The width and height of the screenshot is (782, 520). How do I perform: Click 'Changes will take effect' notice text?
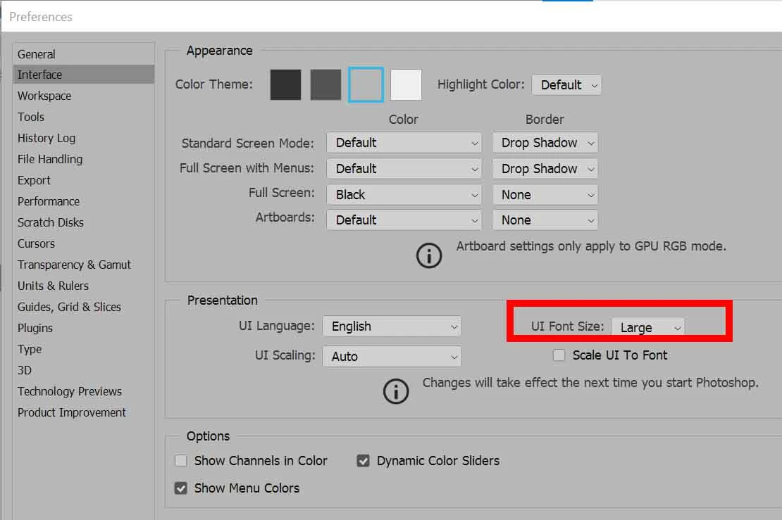(590, 383)
